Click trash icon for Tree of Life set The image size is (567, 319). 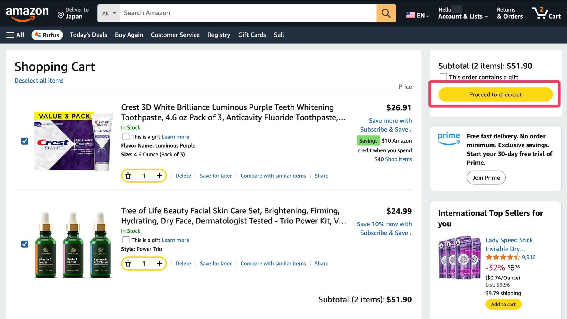(x=128, y=264)
